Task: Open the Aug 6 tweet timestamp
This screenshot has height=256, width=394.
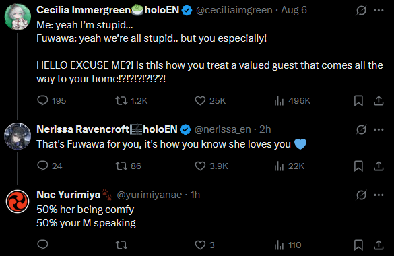Action: click(294, 10)
